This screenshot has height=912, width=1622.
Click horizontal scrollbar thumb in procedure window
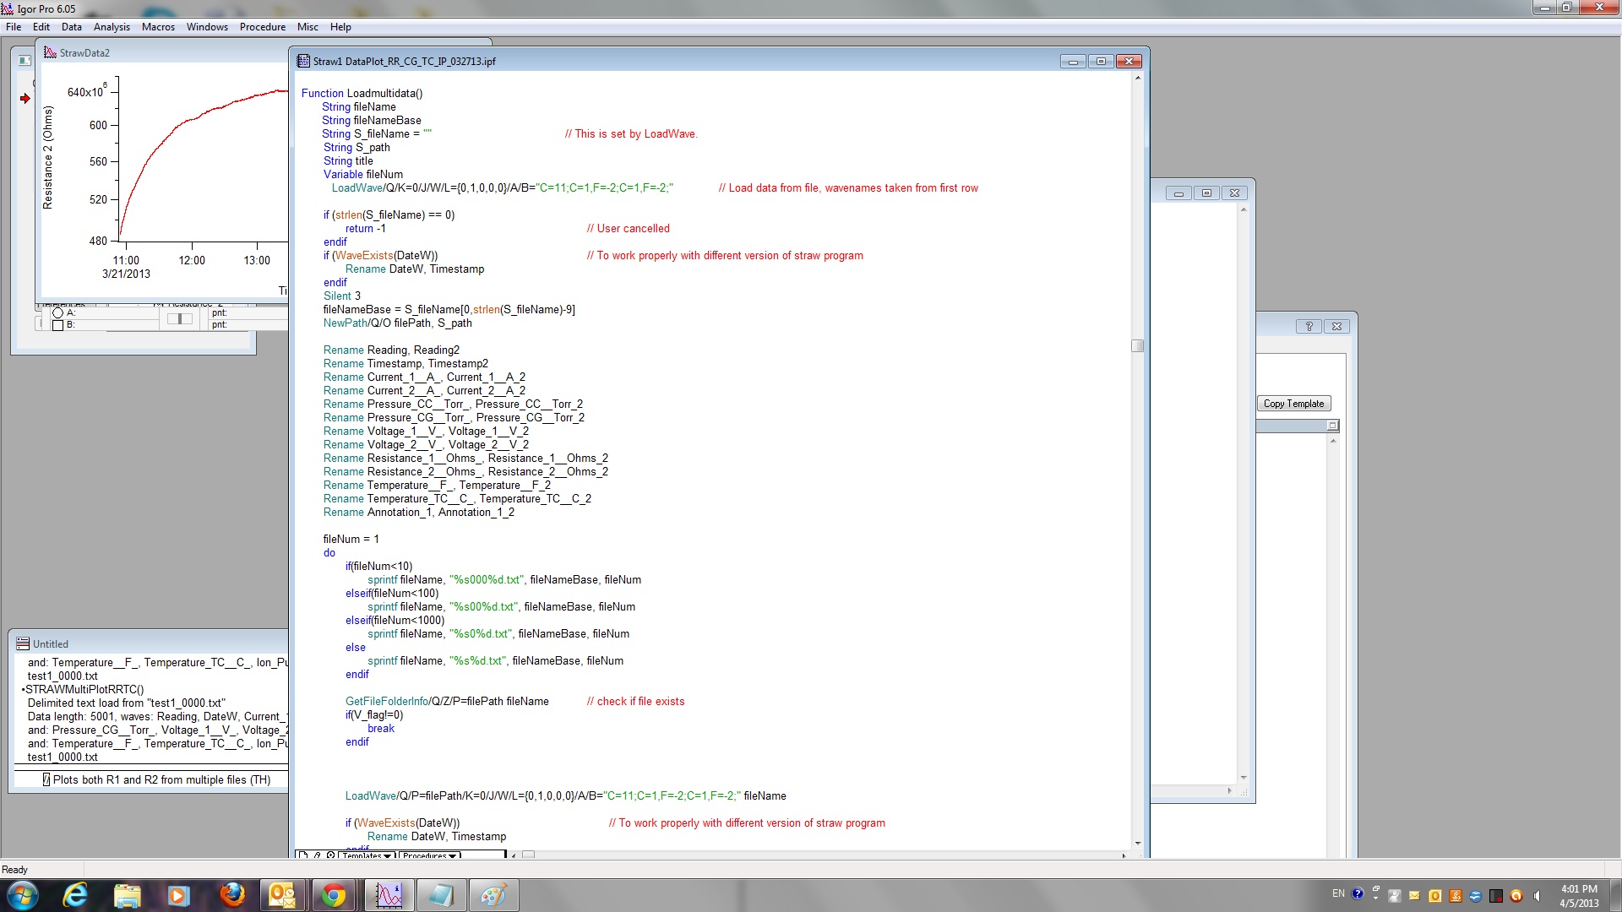529,855
